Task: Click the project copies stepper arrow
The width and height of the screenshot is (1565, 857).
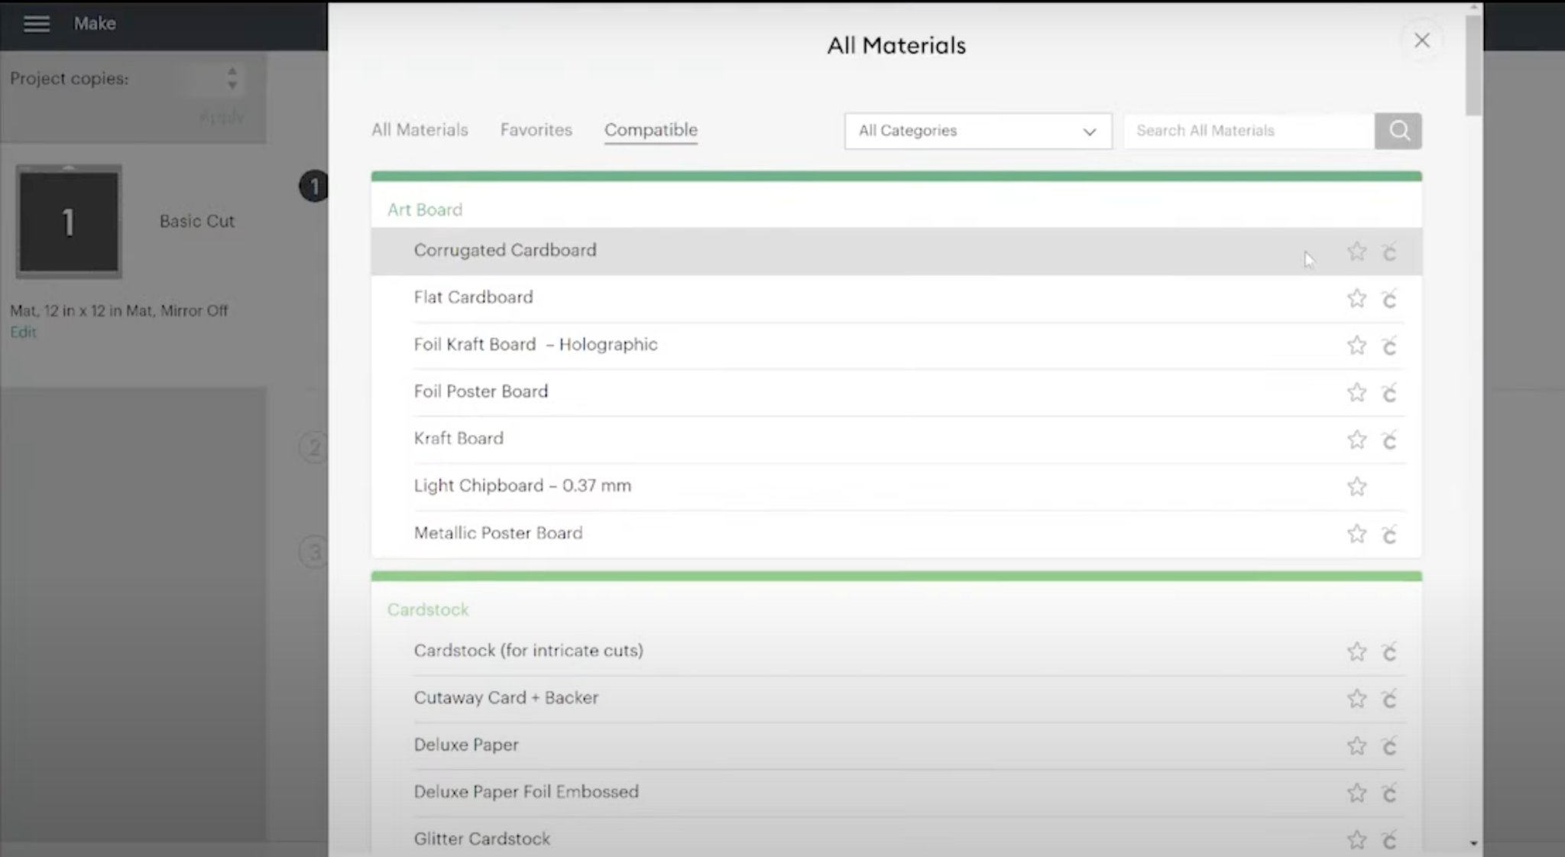Action: 231,80
